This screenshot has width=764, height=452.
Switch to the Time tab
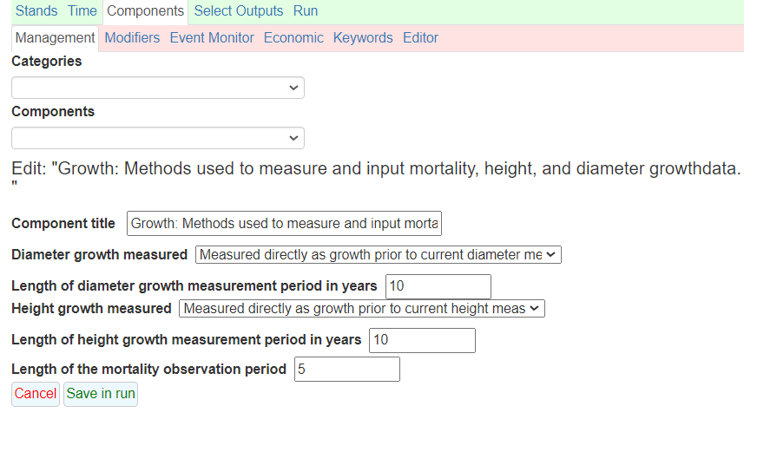click(x=82, y=10)
